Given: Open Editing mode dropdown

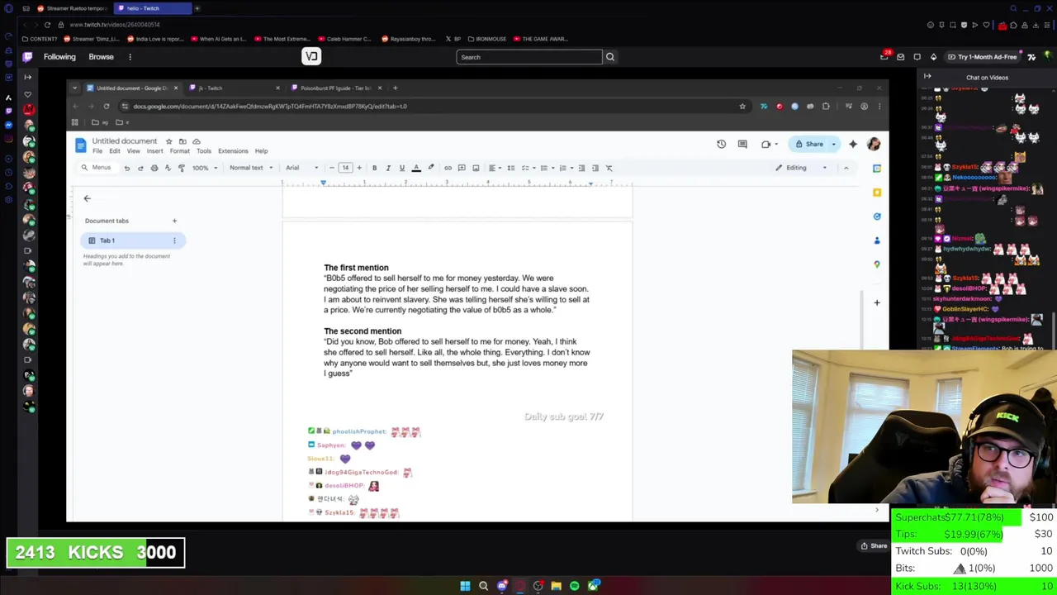Looking at the screenshot, I should [801, 168].
